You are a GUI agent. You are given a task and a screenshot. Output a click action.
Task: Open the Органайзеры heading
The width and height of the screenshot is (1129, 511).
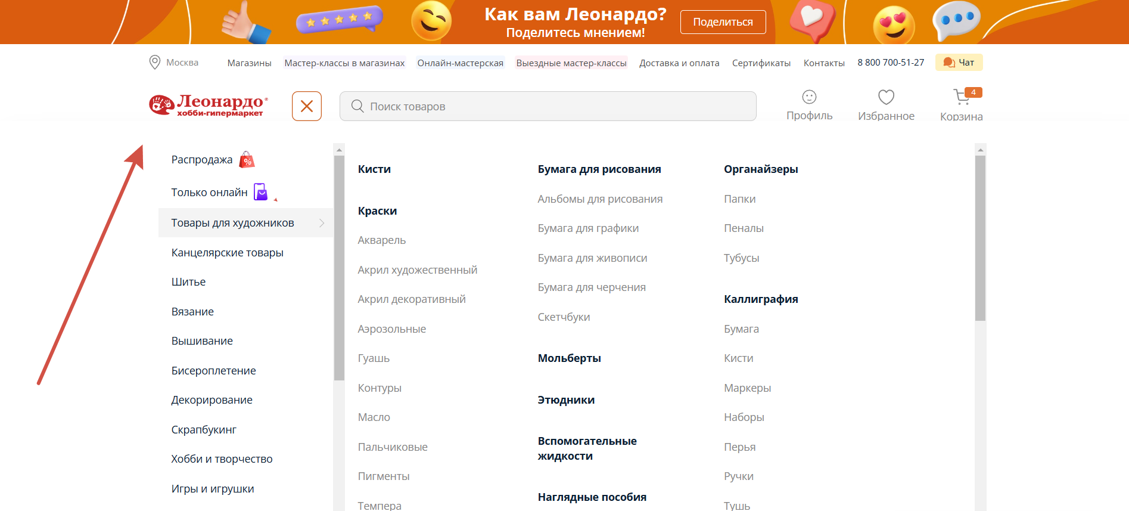click(x=761, y=169)
